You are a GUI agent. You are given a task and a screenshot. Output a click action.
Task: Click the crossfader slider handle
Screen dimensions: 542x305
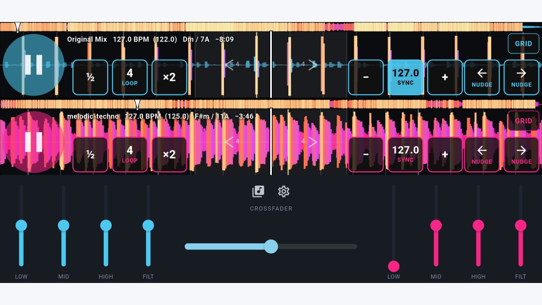pyautogui.click(x=271, y=246)
